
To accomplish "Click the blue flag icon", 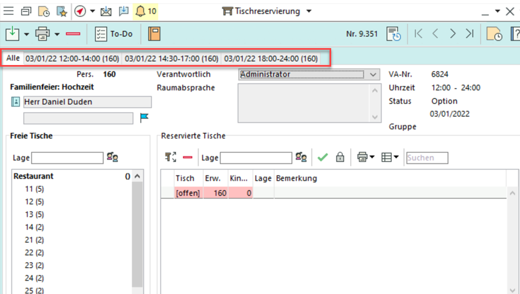I will click(x=145, y=117).
